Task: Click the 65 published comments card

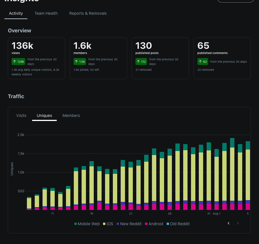Action: point(222,58)
